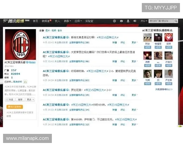The width and height of the screenshot is (183, 146).
Task: Open 微频道 in the top navigation
Action: [46, 21]
